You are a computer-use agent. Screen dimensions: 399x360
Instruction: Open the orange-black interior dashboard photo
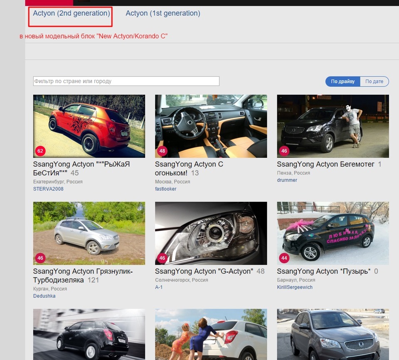pos(211,126)
